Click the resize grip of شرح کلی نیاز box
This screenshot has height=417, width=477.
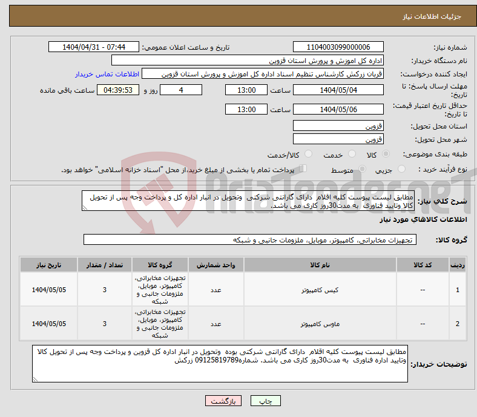click(85, 208)
